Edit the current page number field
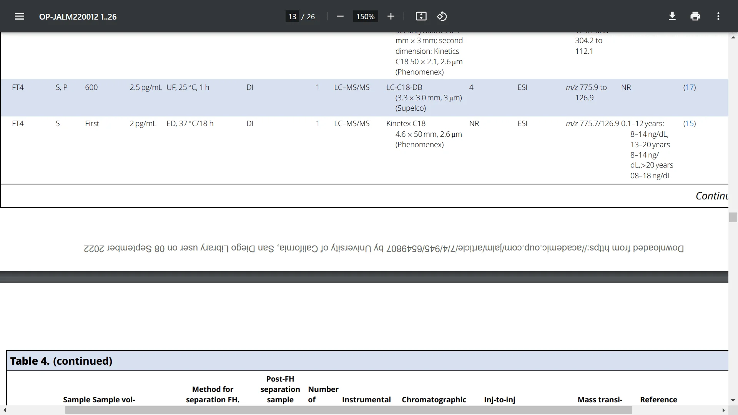This screenshot has width=738, height=415. (x=292, y=17)
